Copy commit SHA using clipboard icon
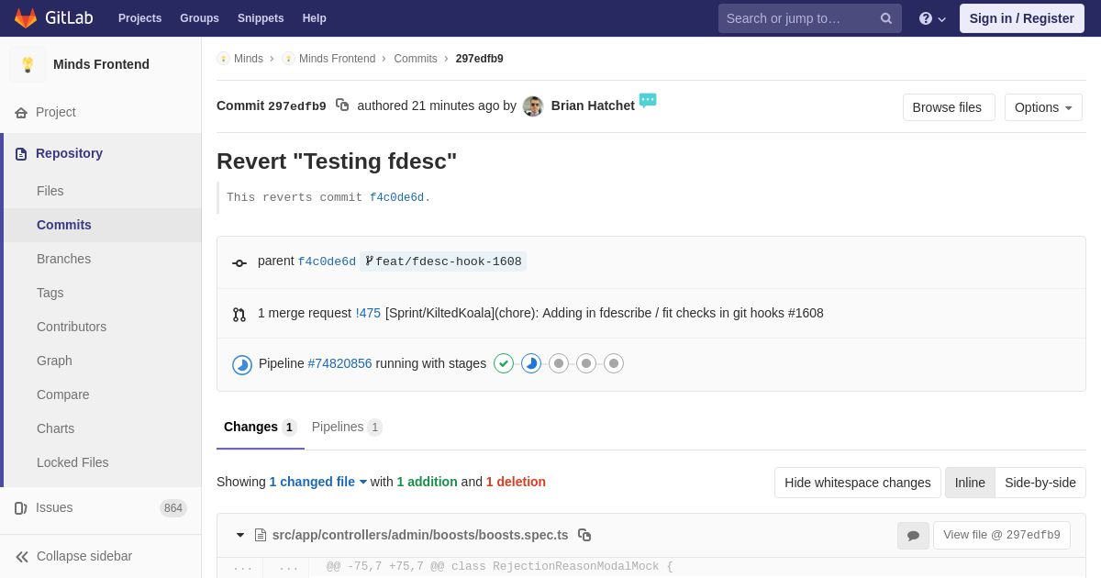Viewport: 1101px width, 578px height. (342, 106)
